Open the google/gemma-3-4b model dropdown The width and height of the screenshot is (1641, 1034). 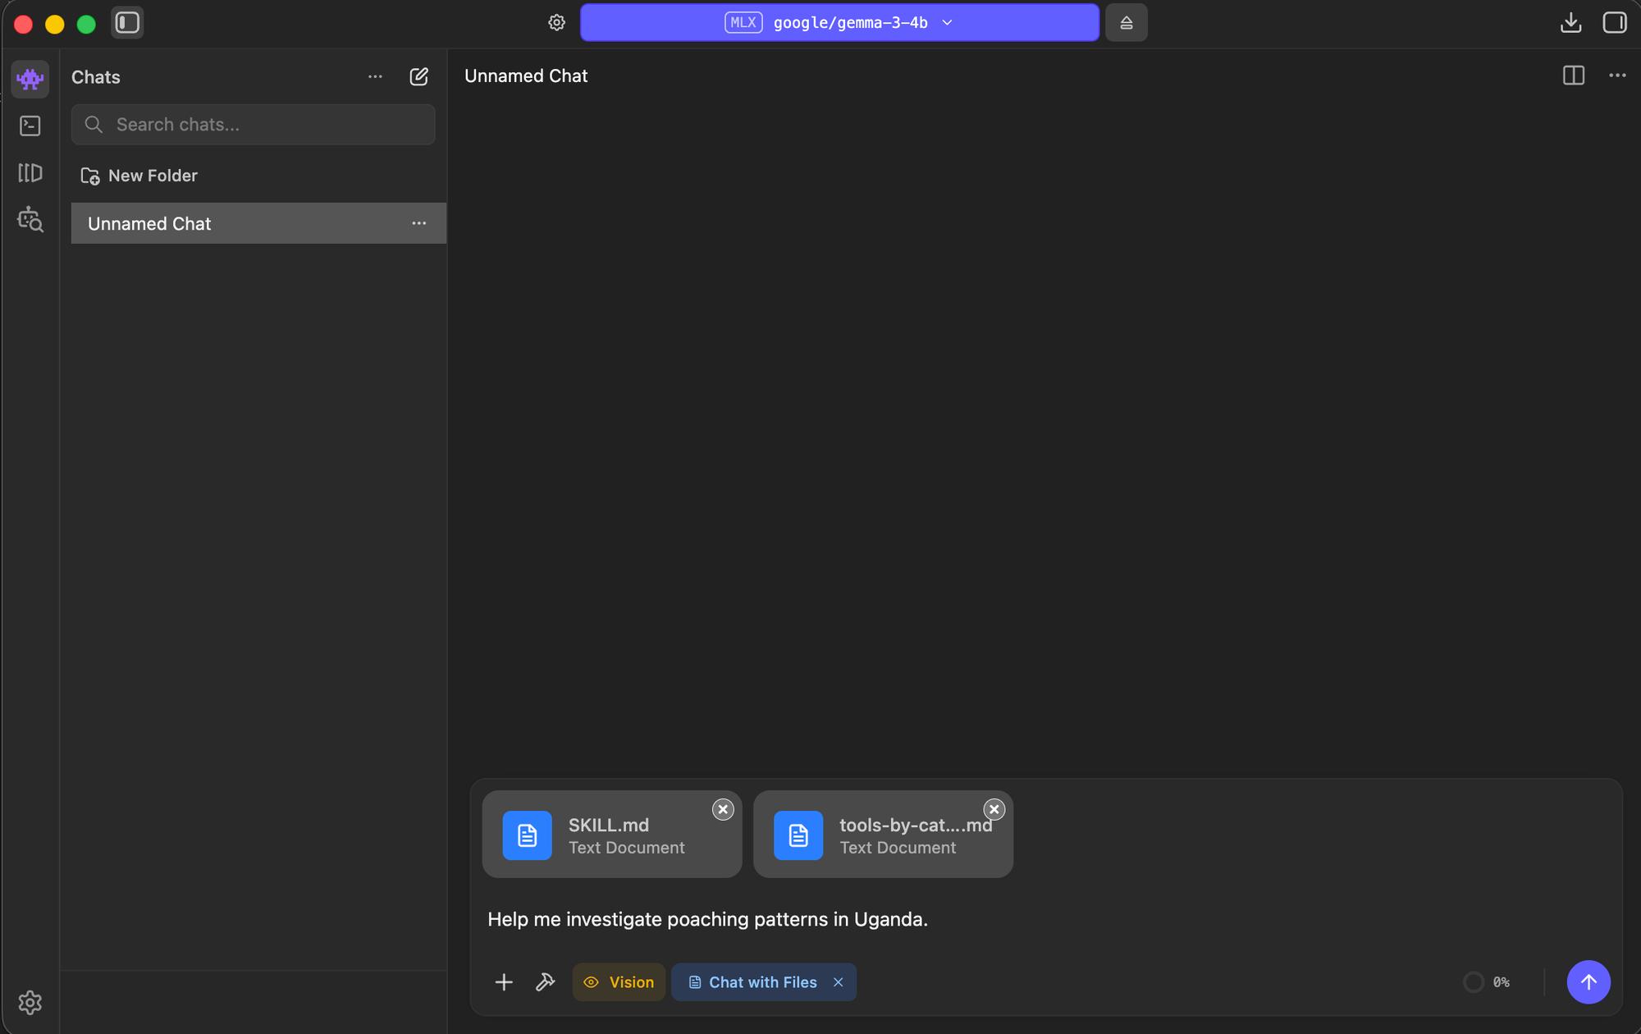coord(839,23)
